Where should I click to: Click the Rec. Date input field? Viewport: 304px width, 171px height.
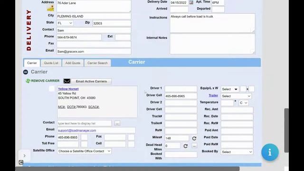[237, 117]
